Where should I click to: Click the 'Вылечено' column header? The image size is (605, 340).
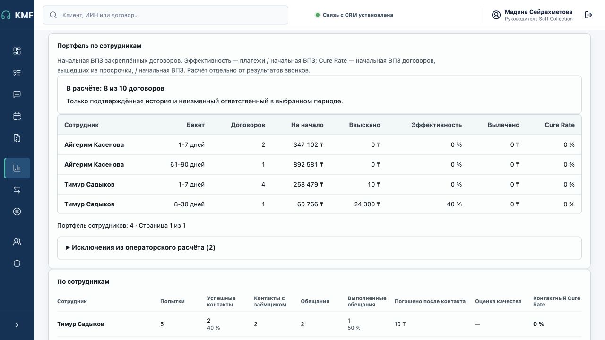504,125
